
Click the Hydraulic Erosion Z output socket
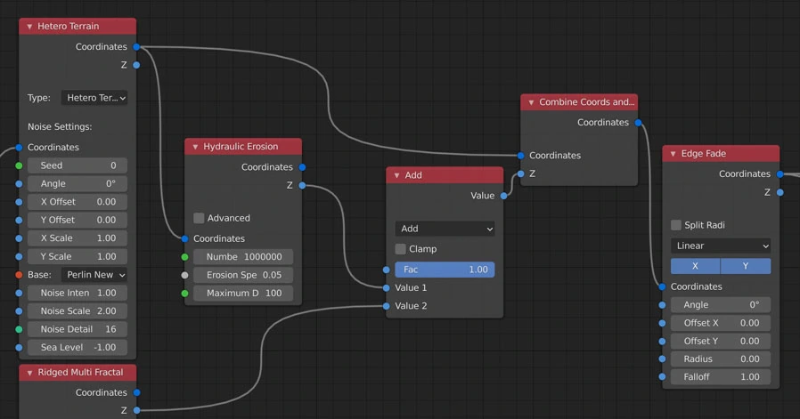coord(302,185)
